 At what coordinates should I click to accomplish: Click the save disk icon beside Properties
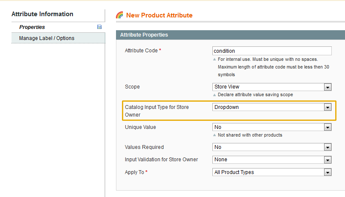tap(99, 27)
